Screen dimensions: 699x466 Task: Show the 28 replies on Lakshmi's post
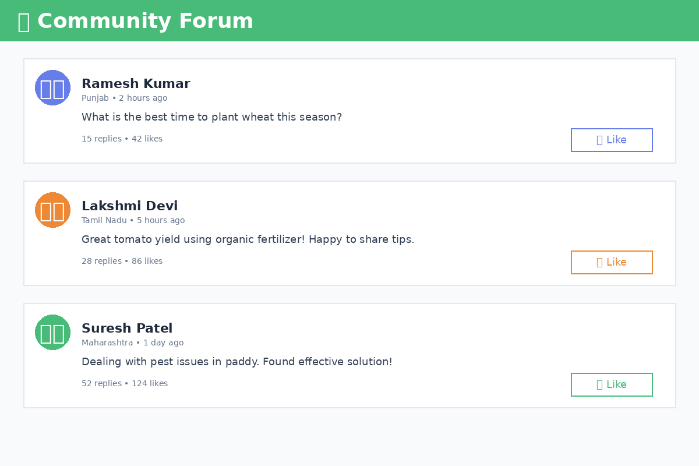pyautogui.click(x=101, y=262)
